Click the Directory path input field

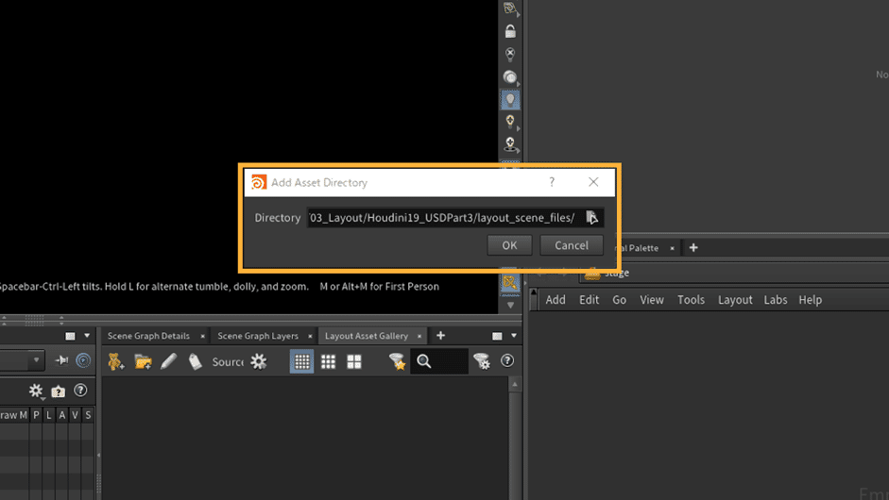coord(444,217)
